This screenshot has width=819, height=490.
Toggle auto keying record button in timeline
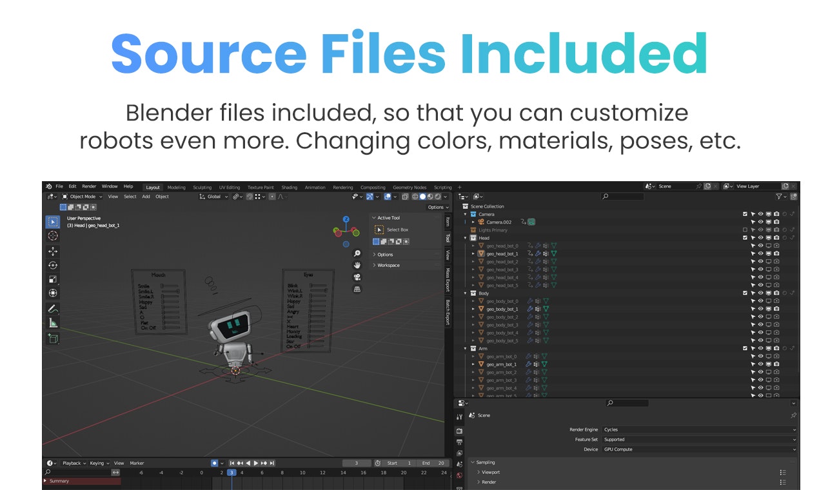click(x=215, y=463)
